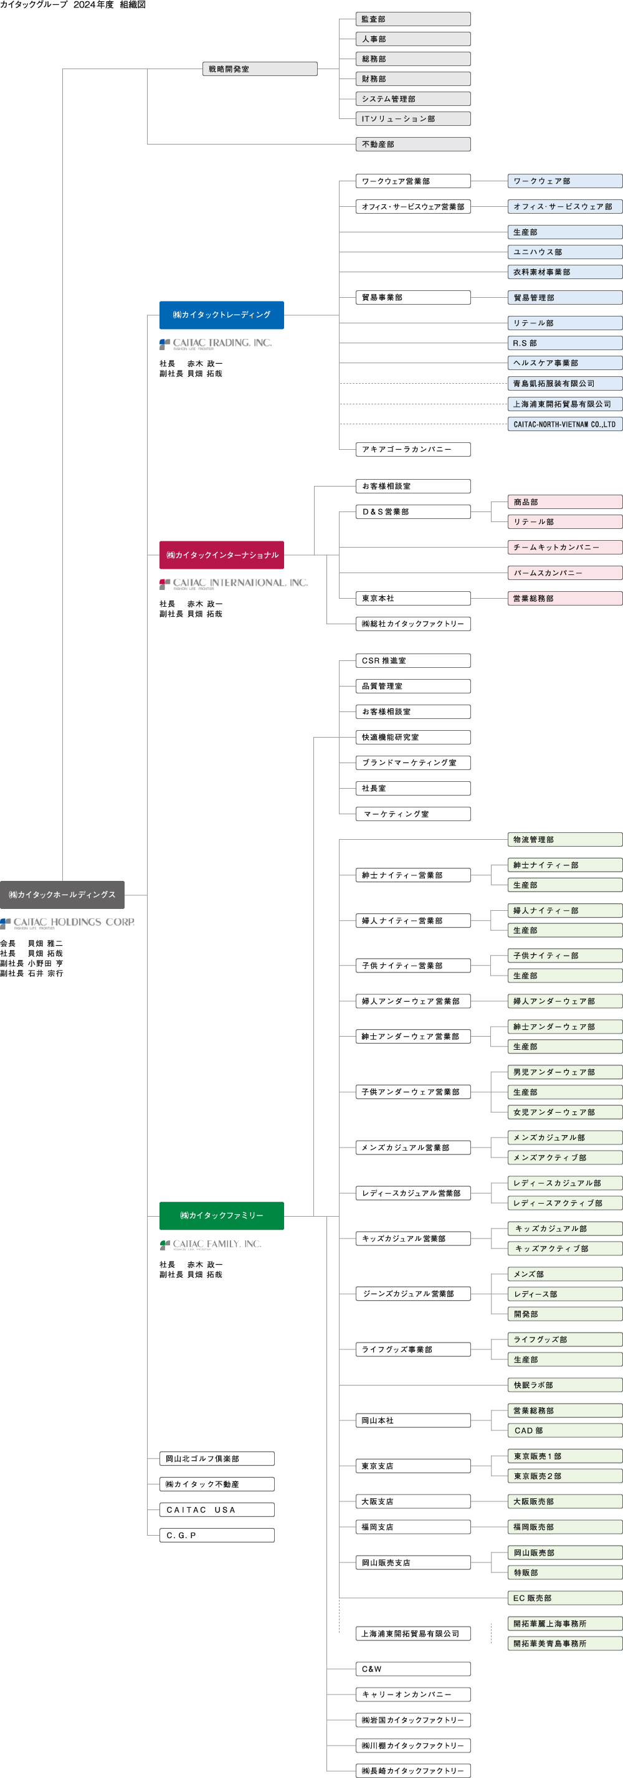Click the EC販売部 box
This screenshot has width=623, height=1778.
coord(565,1598)
